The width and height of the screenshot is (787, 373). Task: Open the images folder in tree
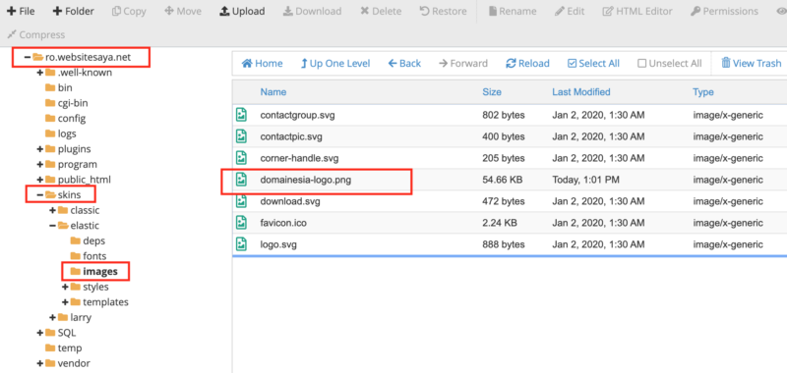coord(93,271)
